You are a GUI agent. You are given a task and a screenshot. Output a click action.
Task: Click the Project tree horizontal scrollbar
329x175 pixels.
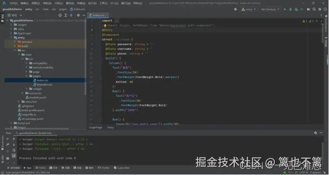pyautogui.click(x=37, y=128)
